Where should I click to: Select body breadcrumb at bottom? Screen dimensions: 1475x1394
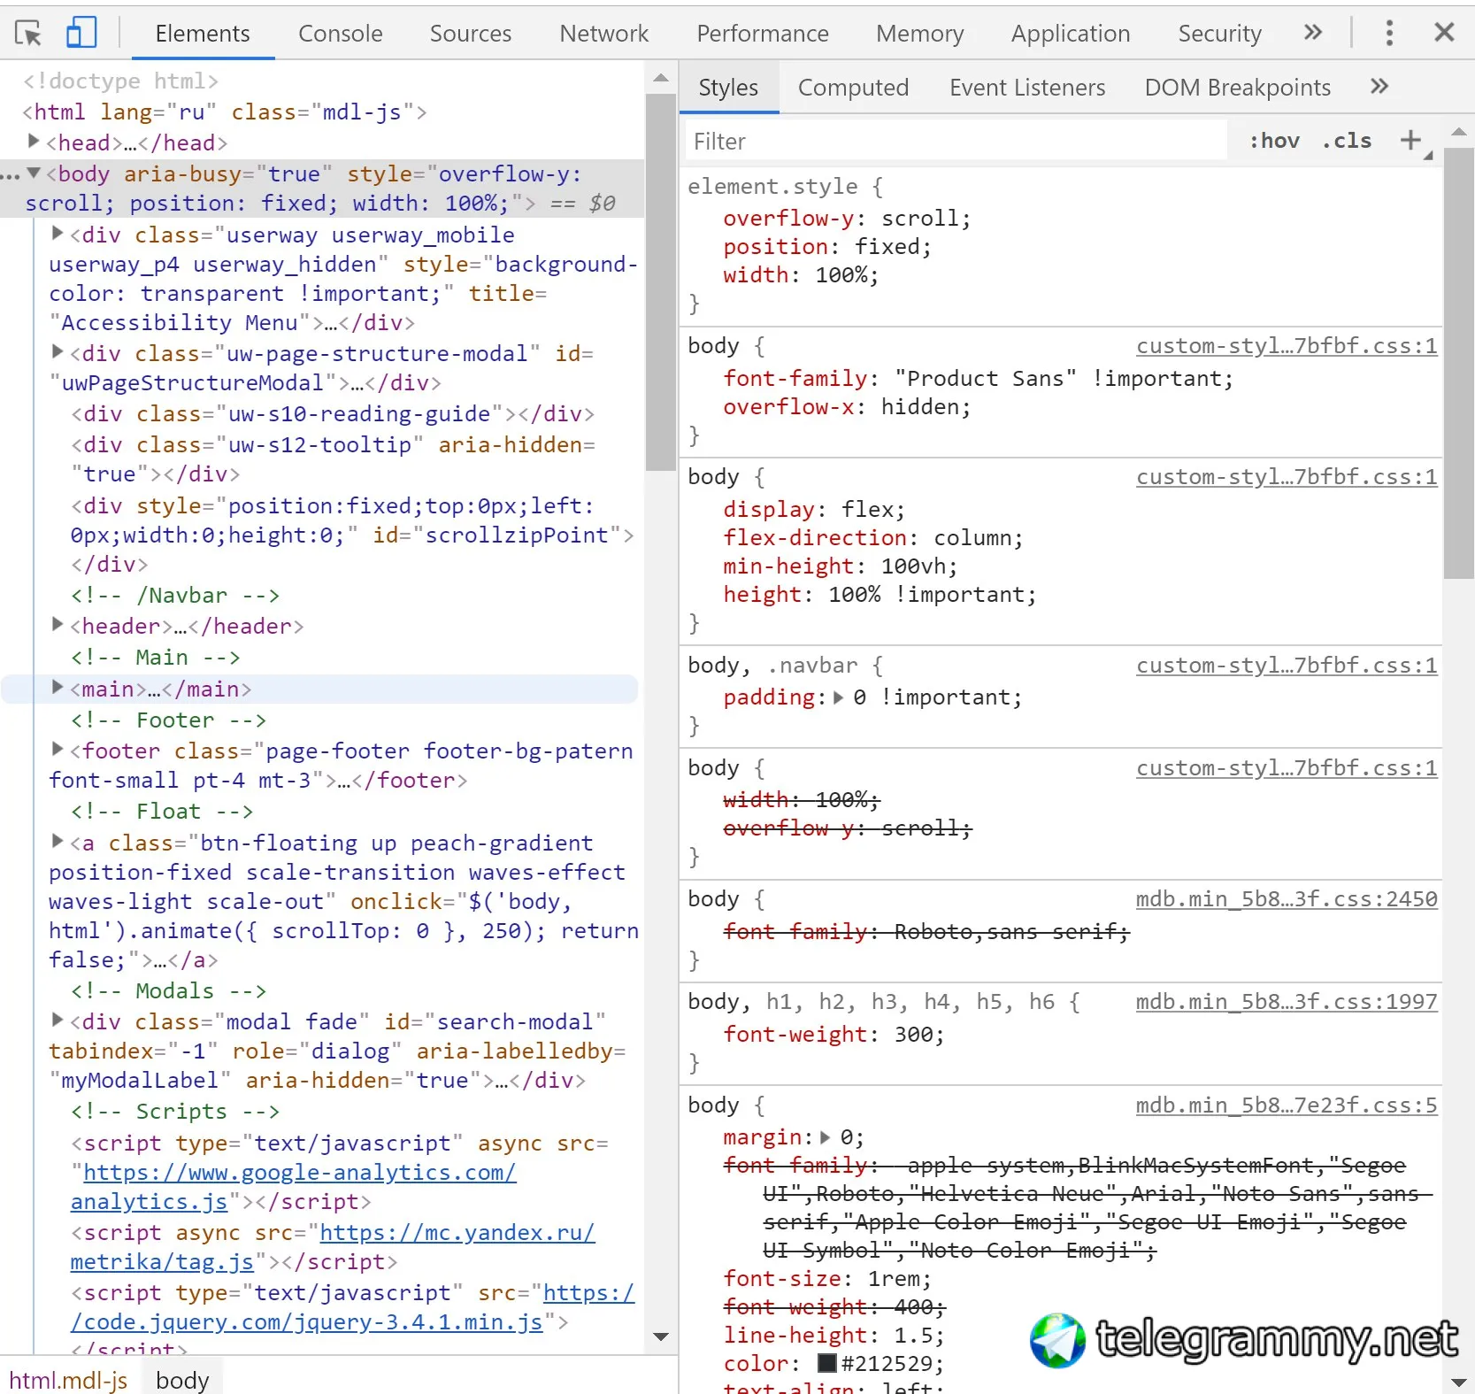click(x=182, y=1380)
